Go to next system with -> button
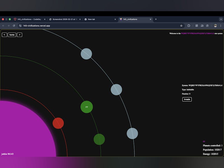Viewport: 224px width, 168px height. coord(20,35)
